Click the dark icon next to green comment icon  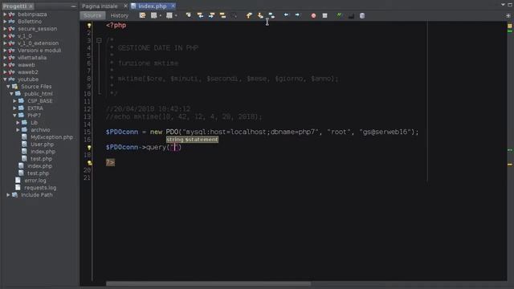pos(351,16)
